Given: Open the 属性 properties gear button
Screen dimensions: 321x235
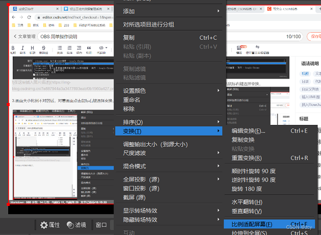Looking at the screenshot, I should tap(50, 225).
